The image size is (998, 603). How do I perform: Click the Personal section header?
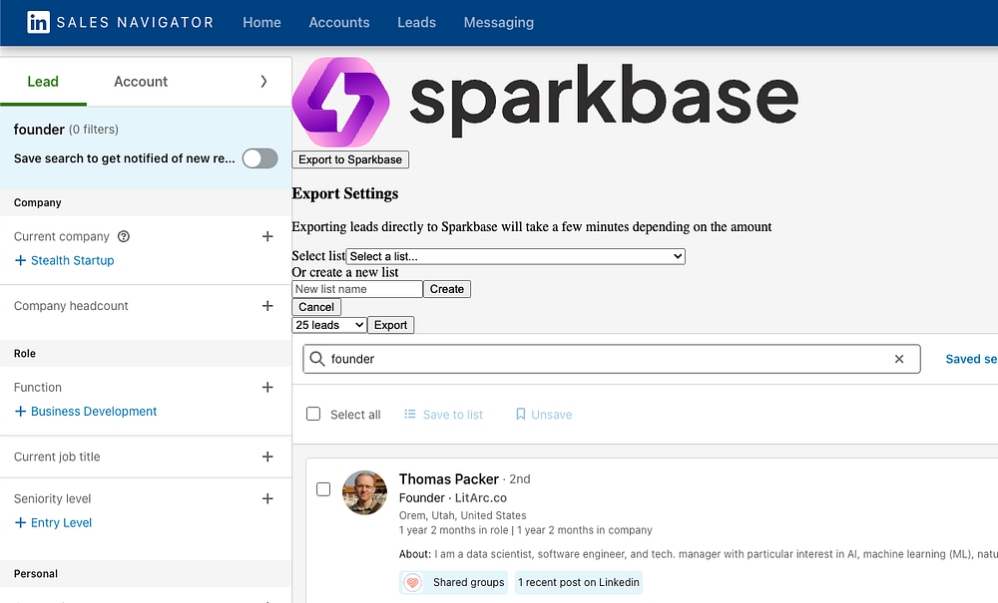tap(36, 574)
